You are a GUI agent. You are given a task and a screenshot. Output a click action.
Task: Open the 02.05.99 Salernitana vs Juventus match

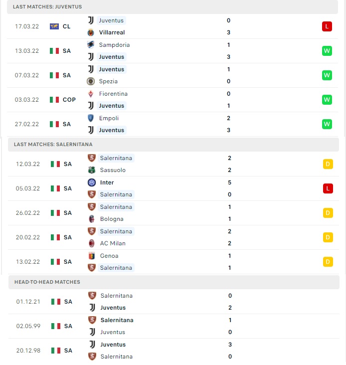tap(173, 326)
